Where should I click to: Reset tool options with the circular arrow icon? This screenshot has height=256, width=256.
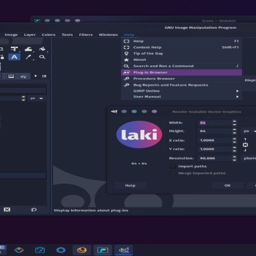[34, 210]
